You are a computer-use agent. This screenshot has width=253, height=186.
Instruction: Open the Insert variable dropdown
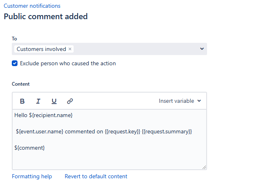(180, 101)
